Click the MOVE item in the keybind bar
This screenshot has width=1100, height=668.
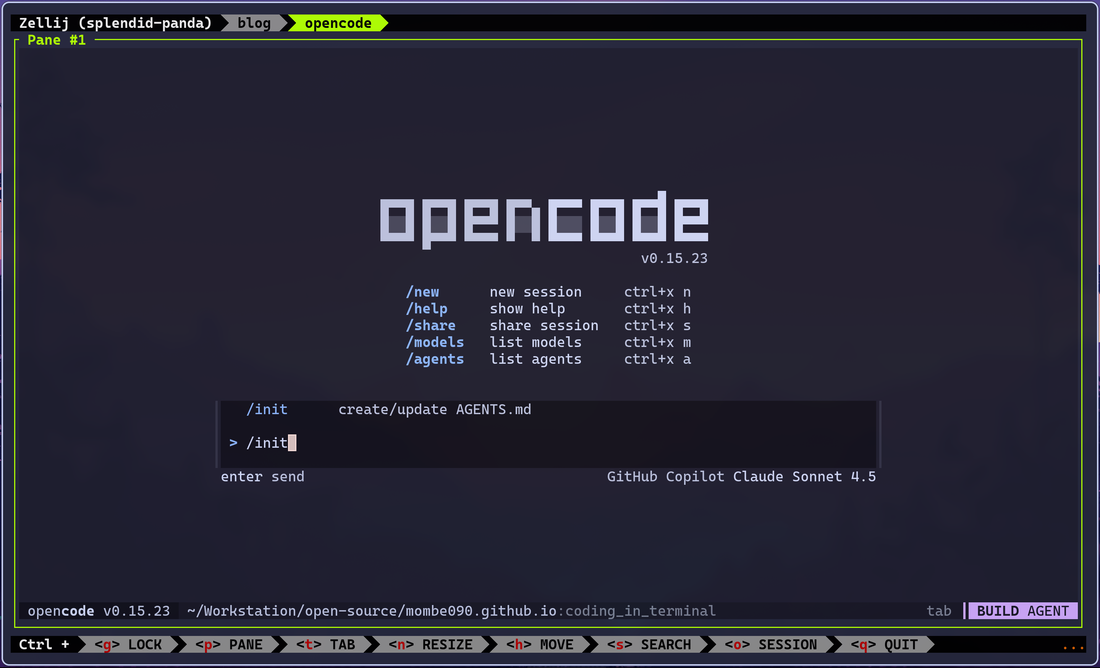[x=540, y=644]
